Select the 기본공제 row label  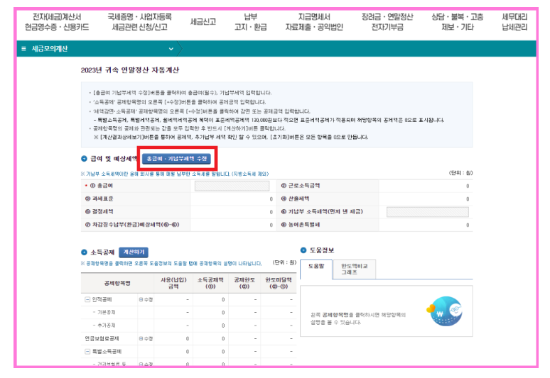(x=107, y=313)
